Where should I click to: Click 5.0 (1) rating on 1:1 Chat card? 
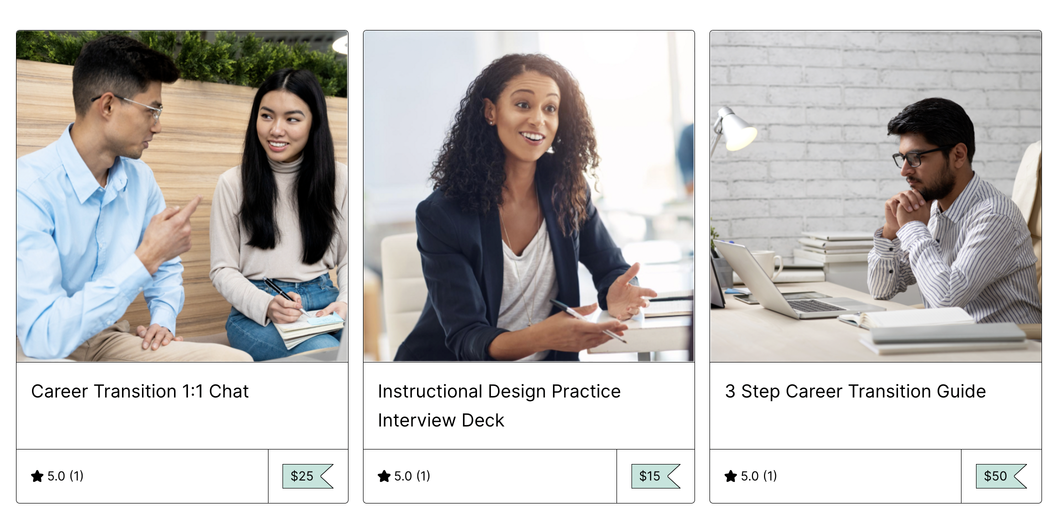tap(65, 476)
